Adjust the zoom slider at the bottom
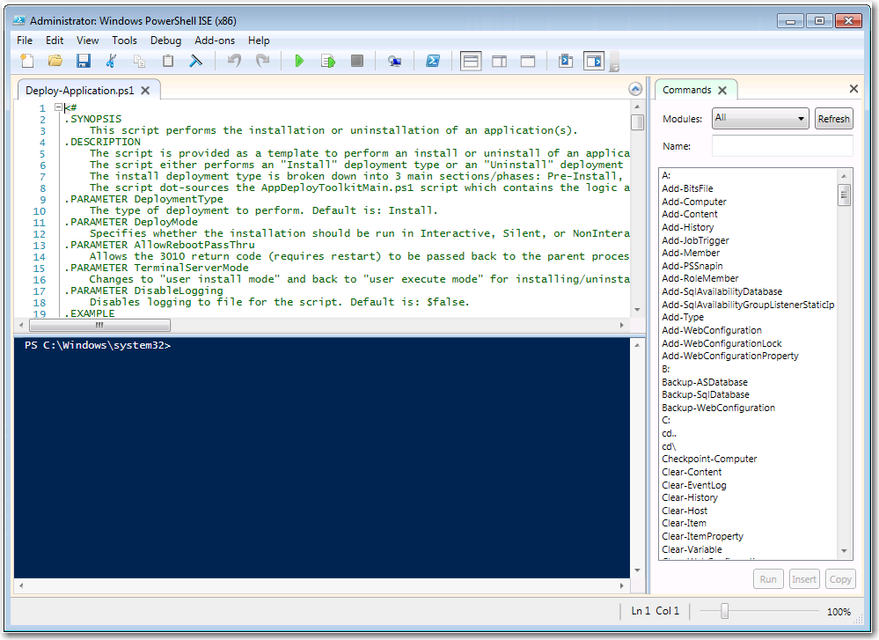 pos(723,610)
